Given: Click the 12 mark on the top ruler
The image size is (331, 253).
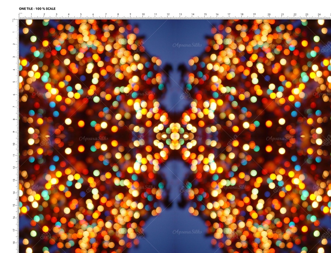Looking at the screenshot, I should point(168,15).
